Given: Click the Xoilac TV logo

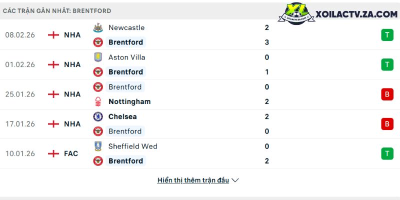Looking at the screenshot, I should click(x=341, y=14).
